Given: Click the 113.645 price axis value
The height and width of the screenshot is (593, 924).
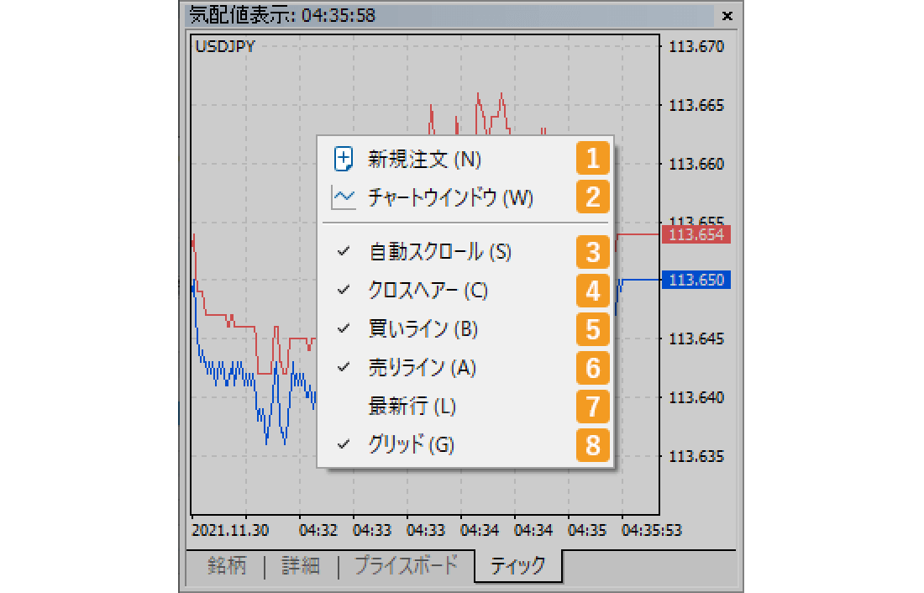Looking at the screenshot, I should pos(696,339).
